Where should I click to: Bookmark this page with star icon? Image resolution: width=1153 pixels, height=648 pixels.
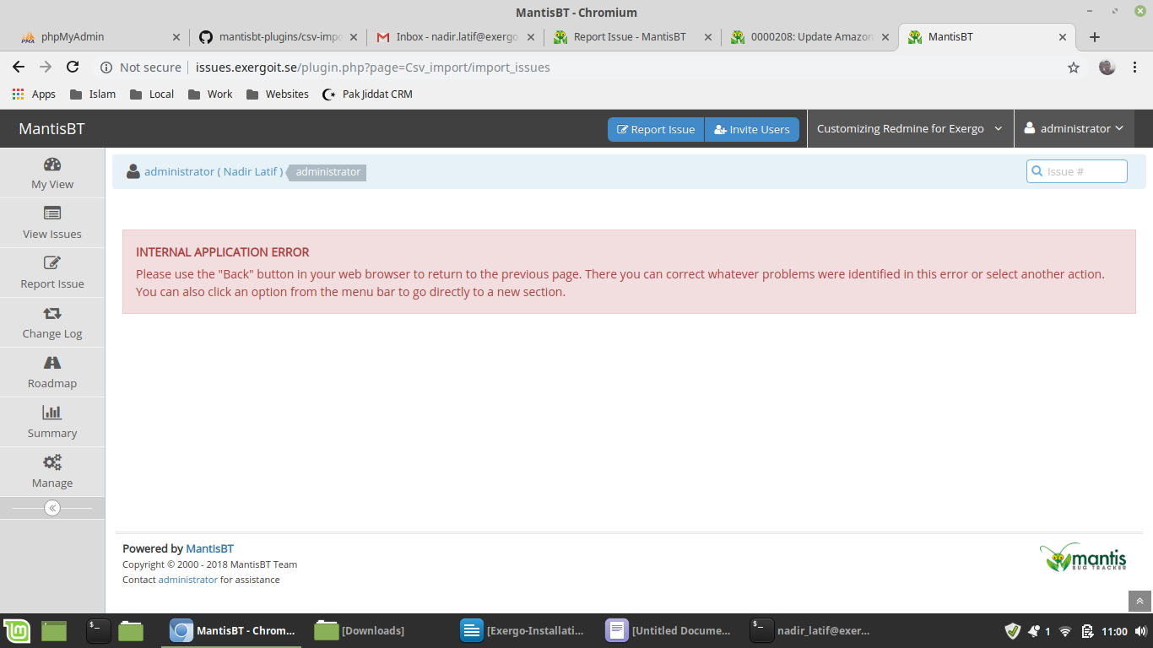[x=1074, y=67]
